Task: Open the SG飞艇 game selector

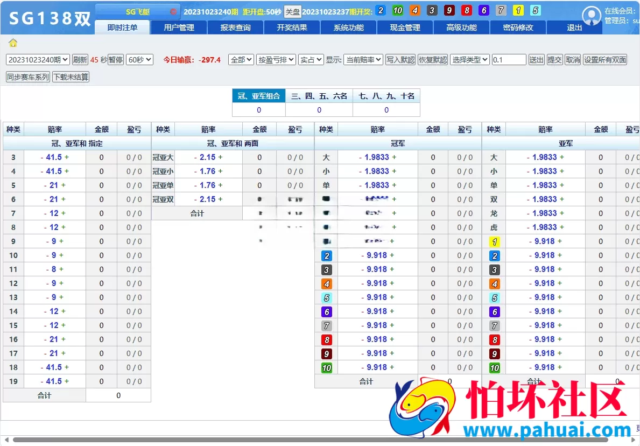Action: coord(138,12)
